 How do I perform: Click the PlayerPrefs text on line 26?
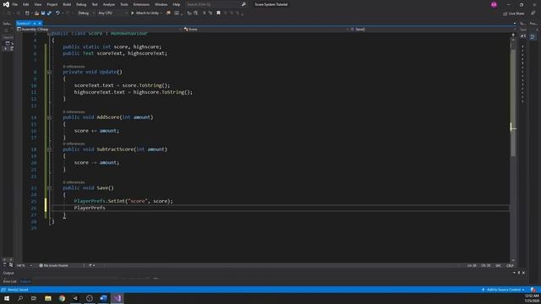tap(90, 208)
